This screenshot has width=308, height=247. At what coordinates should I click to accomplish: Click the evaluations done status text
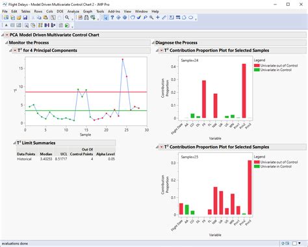coord(15,244)
